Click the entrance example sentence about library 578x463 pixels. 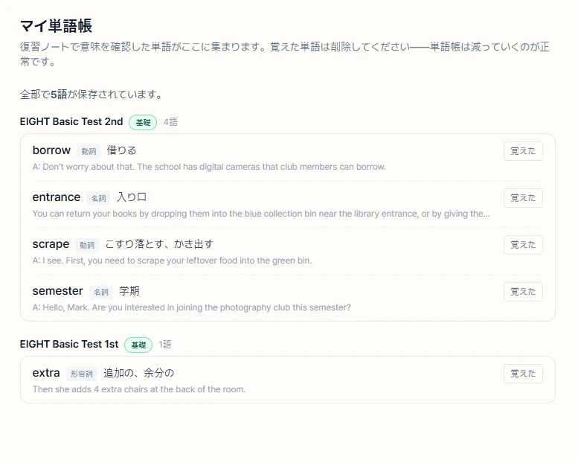[x=261, y=214]
